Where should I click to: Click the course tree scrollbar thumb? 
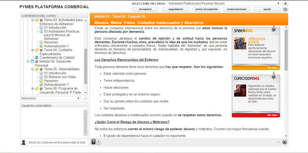86,66
